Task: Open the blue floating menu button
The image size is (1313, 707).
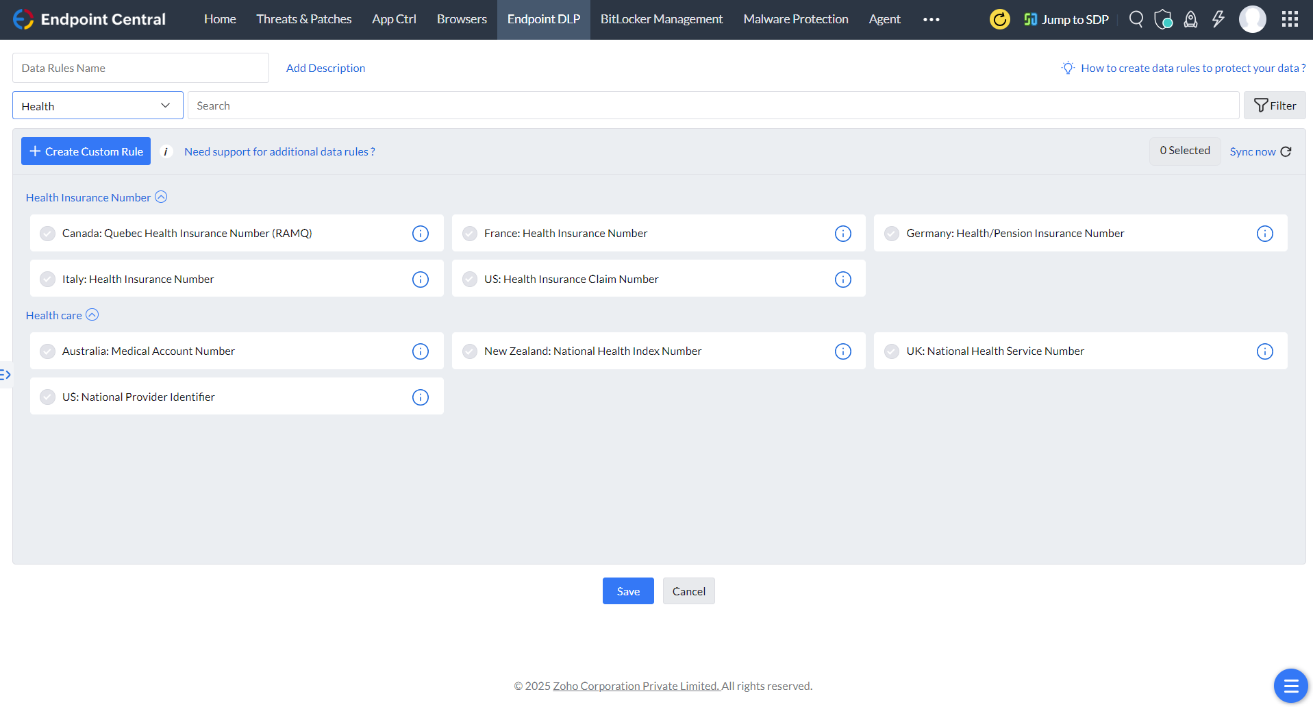Action: click(x=1291, y=686)
